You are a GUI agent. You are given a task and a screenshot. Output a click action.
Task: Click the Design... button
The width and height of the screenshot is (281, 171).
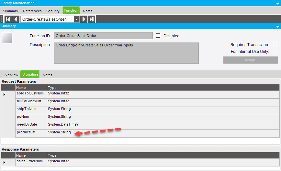[251, 60]
